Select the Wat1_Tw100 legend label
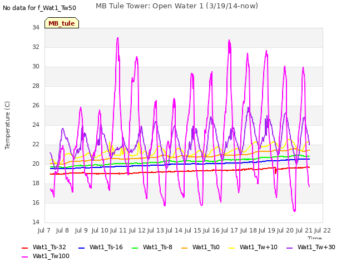Viewport: 356px width, 267px height. coord(51,256)
